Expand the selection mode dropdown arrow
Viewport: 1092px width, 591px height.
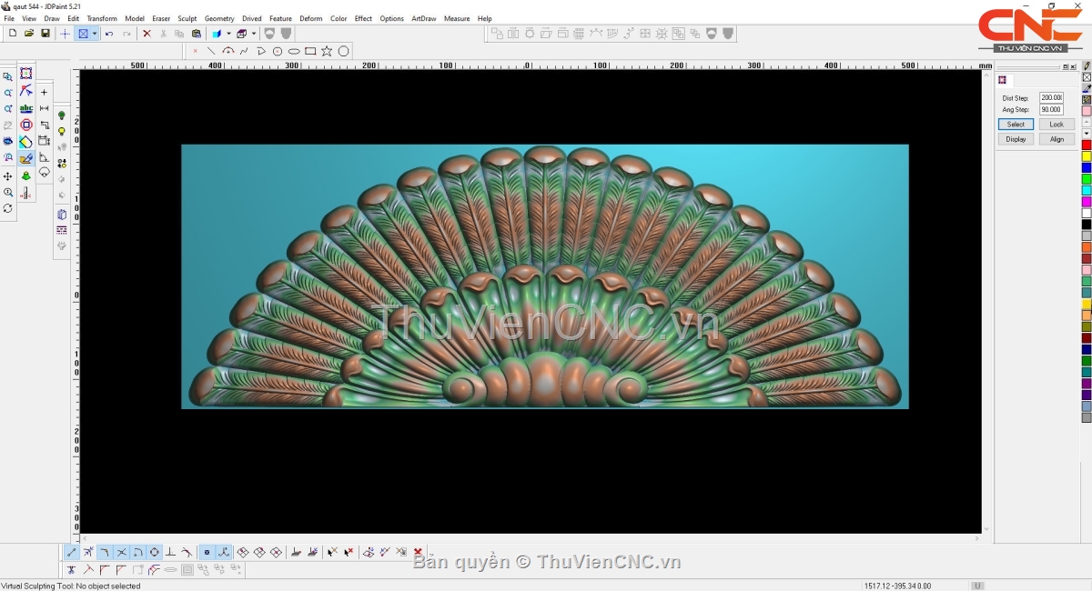pos(95,34)
